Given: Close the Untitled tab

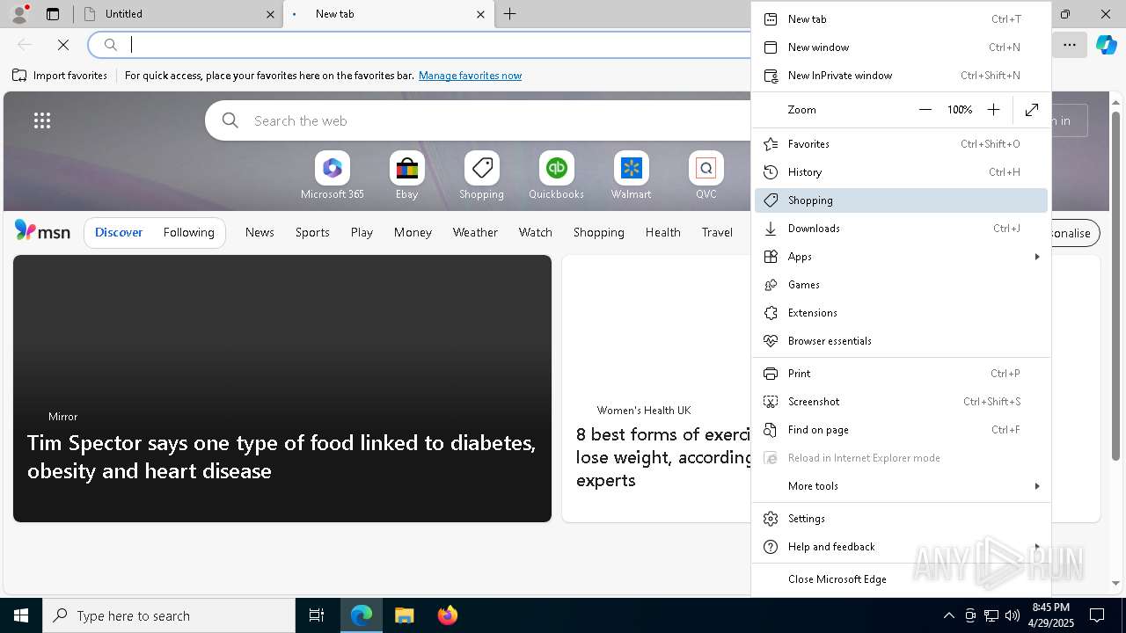Looking at the screenshot, I should coord(270,14).
